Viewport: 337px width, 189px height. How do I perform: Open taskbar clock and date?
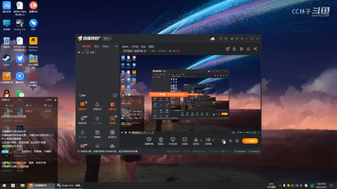(x=321, y=186)
